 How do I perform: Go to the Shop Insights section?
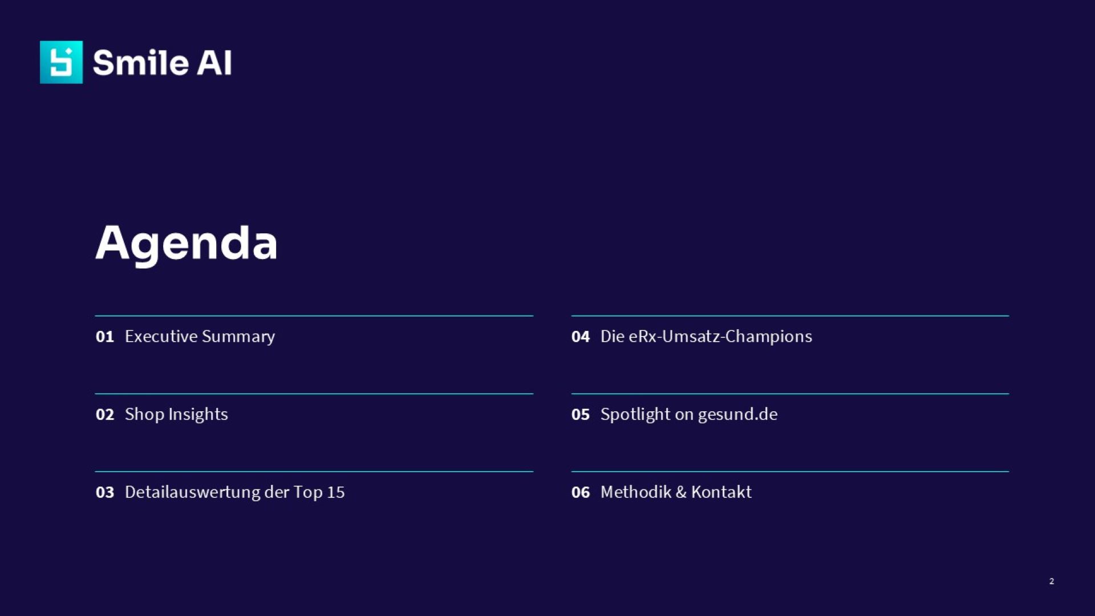(x=176, y=415)
